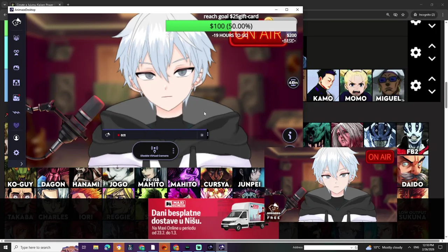Open the Chrome three-dot menu
This screenshot has height=252, width=448.
click(443, 15)
